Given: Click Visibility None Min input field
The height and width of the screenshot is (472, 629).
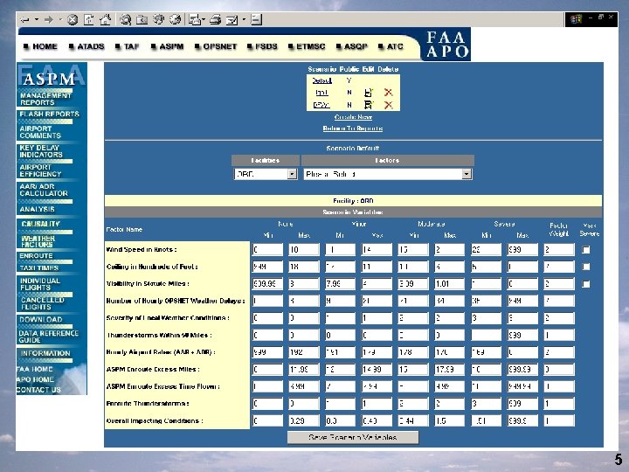Looking at the screenshot, I should (267, 284).
